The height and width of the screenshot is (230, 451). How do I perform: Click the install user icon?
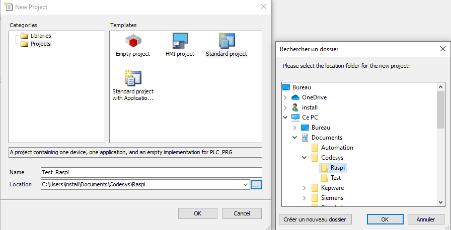tap(295, 107)
